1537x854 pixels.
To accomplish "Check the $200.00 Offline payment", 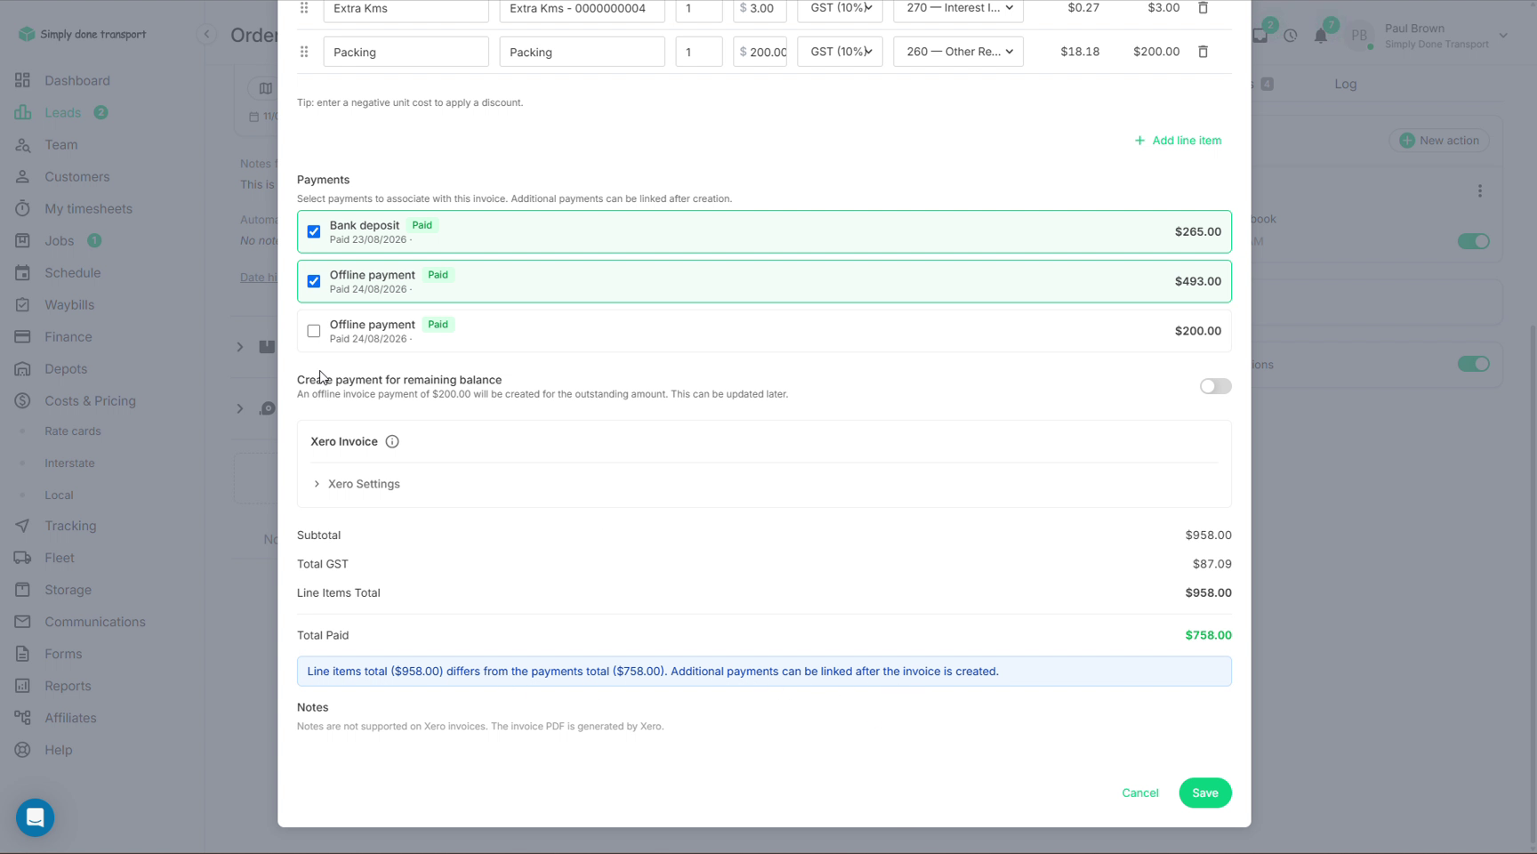I will (314, 331).
